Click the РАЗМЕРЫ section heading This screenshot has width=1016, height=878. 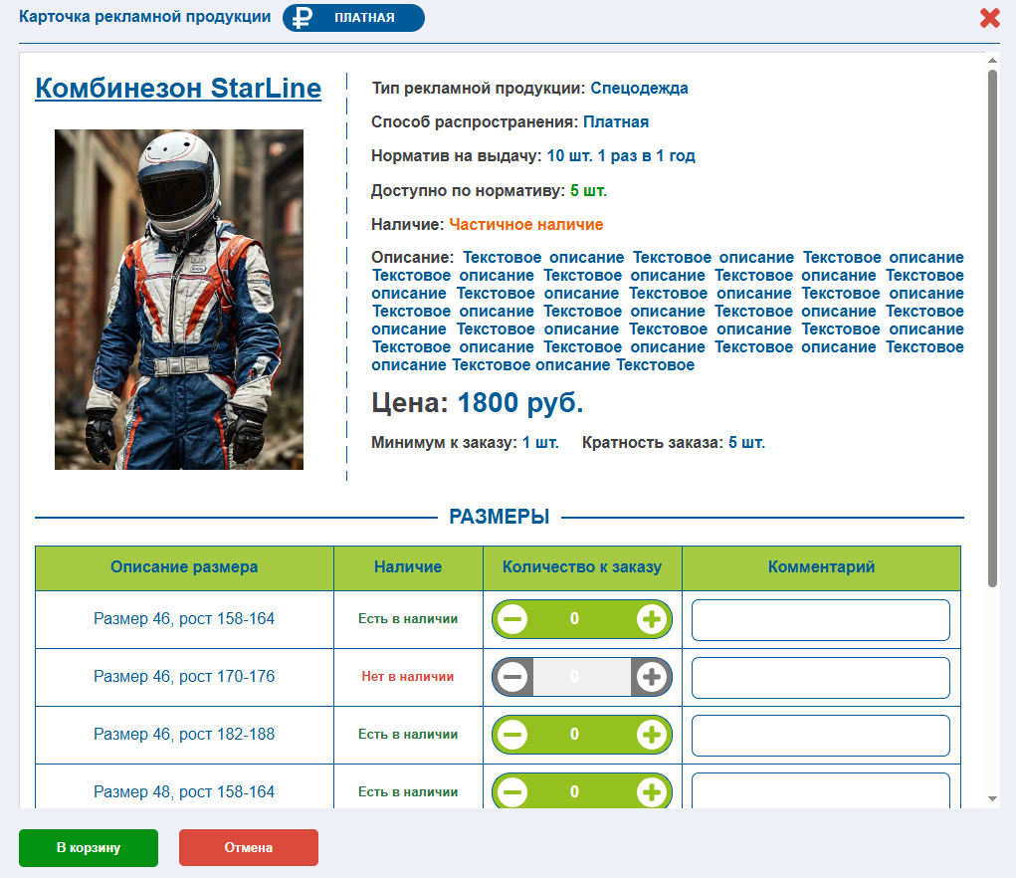pyautogui.click(x=499, y=517)
